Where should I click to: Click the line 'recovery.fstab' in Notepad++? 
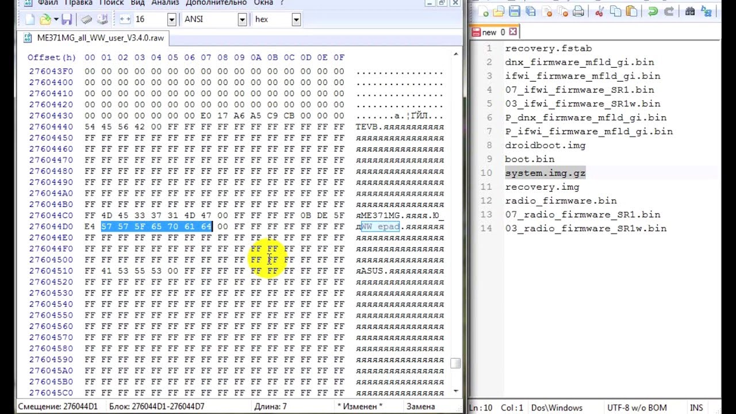(x=549, y=48)
